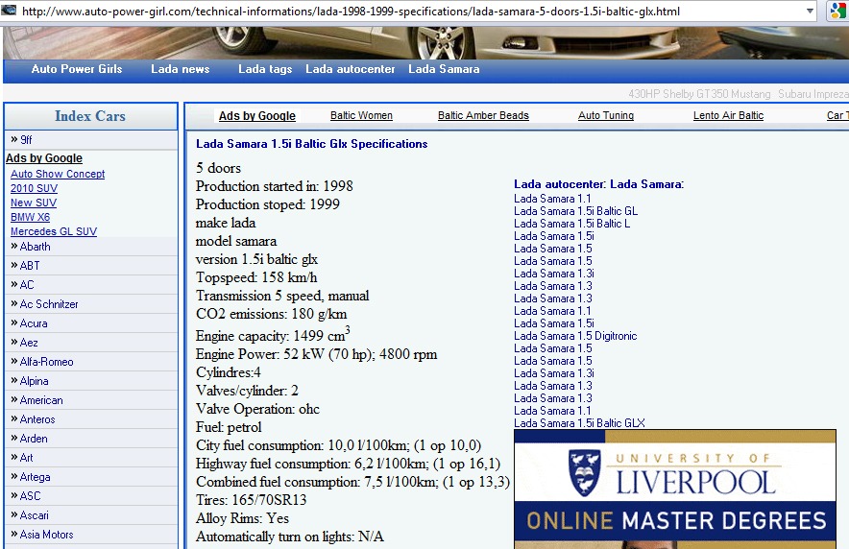Image resolution: width=849 pixels, height=549 pixels.
Task: Select Asia Motors in the Index Cars list
Action: [x=46, y=535]
